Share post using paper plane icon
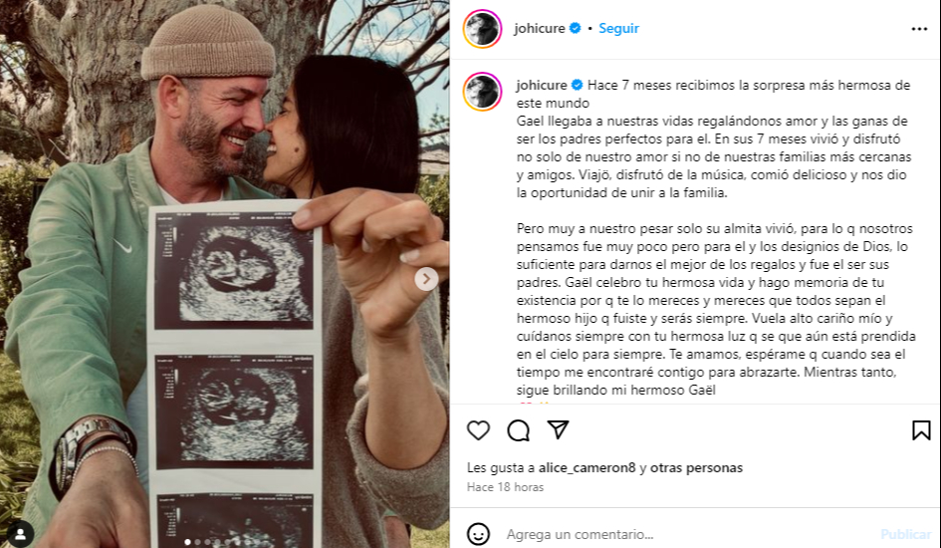Screen dimensions: 941x548 [x=558, y=429]
